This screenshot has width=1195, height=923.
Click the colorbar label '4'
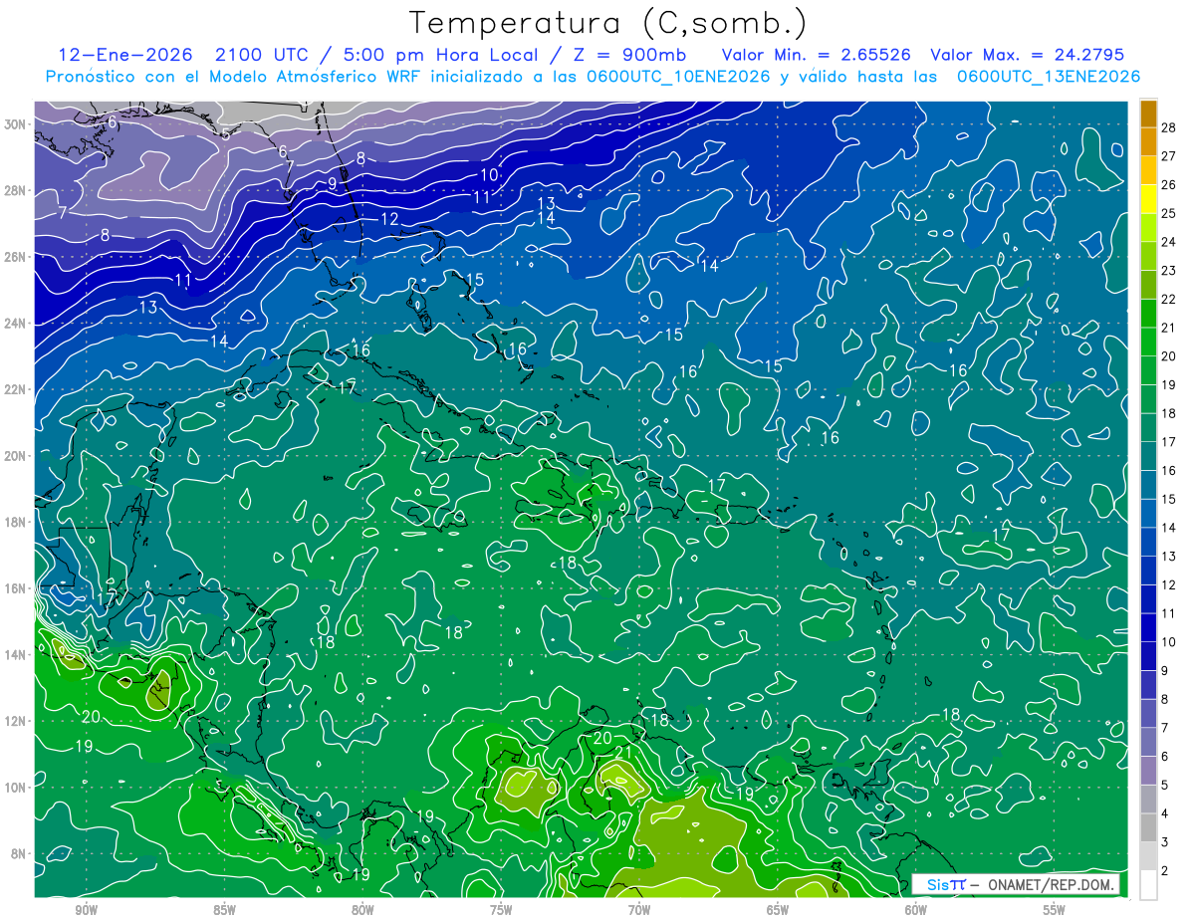(1165, 813)
